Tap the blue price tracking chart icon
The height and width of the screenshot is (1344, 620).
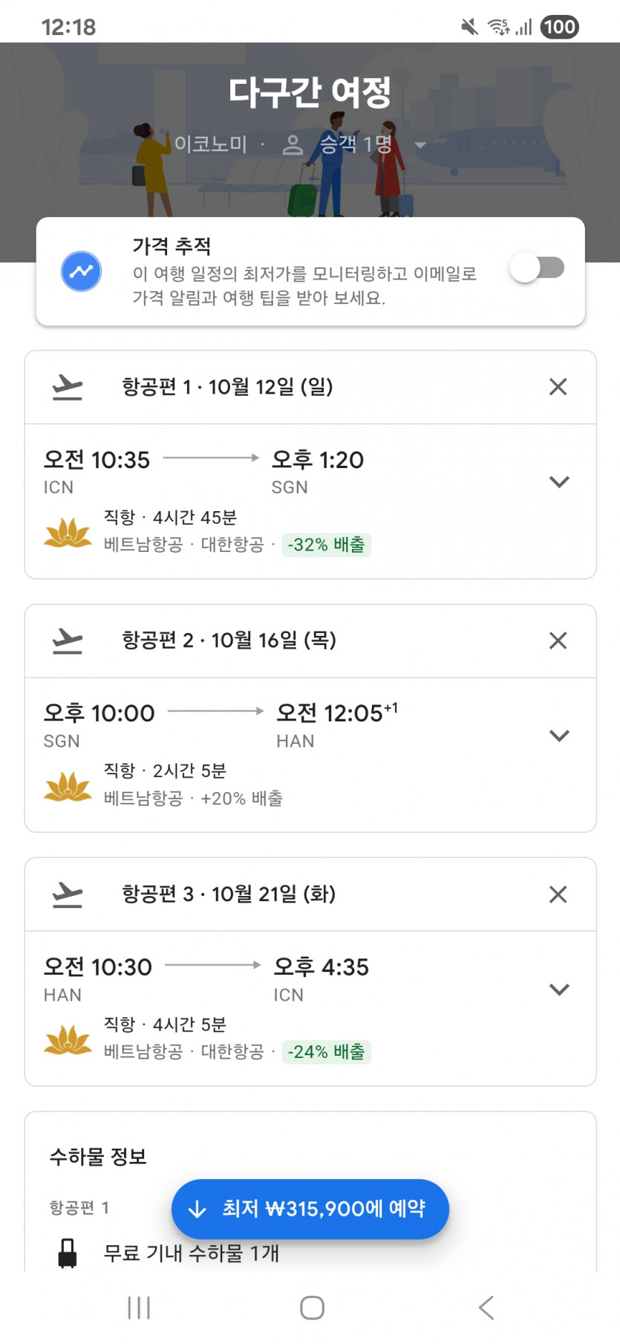click(x=81, y=271)
